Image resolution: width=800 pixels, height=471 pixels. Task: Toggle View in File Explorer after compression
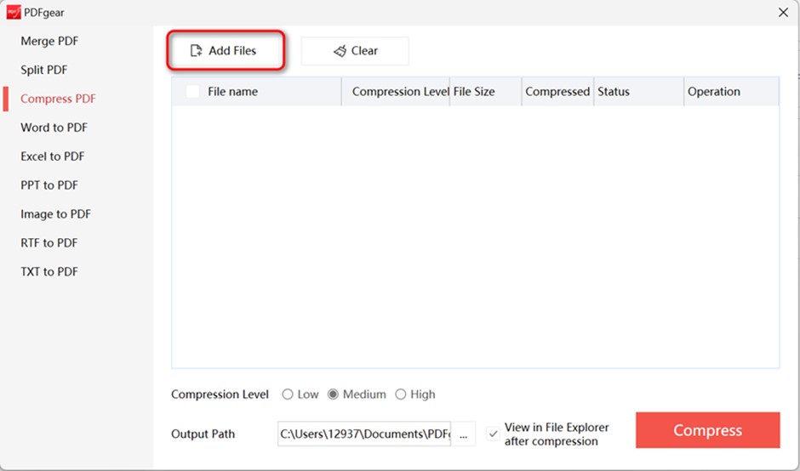[x=493, y=434]
